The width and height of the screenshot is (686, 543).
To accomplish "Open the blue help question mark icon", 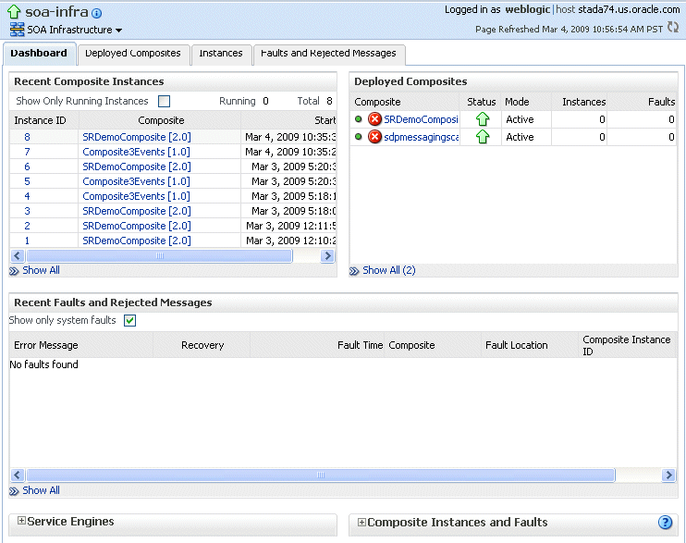I will 665,522.
